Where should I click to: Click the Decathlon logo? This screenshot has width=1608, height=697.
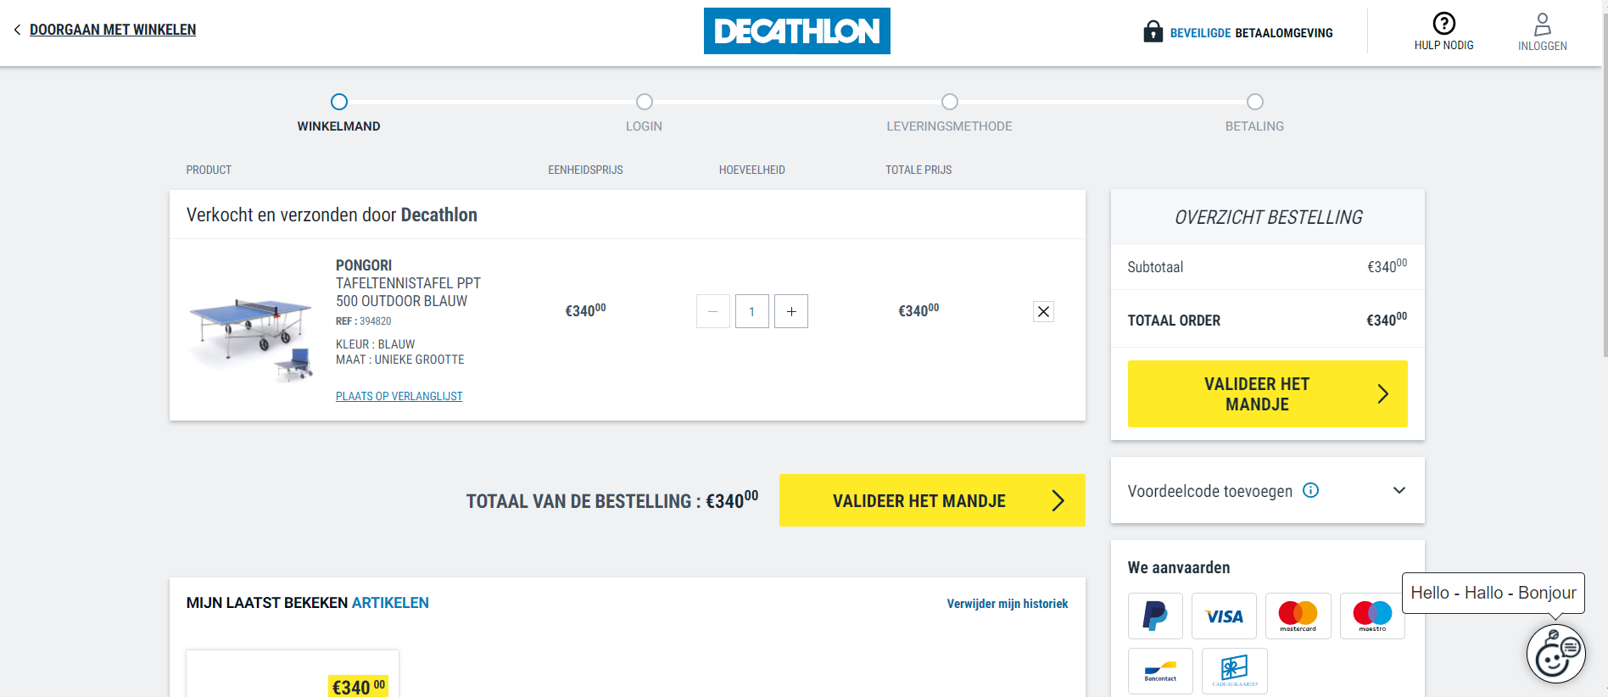[x=796, y=31]
